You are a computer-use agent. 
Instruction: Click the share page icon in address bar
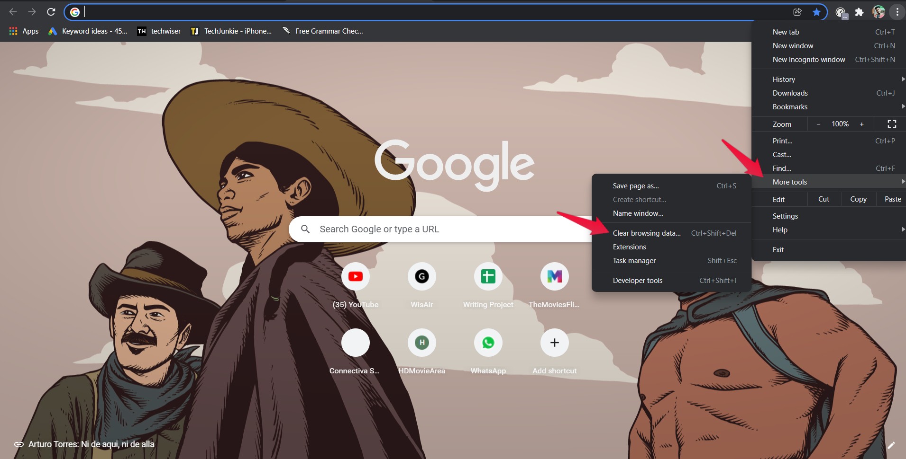tap(797, 12)
